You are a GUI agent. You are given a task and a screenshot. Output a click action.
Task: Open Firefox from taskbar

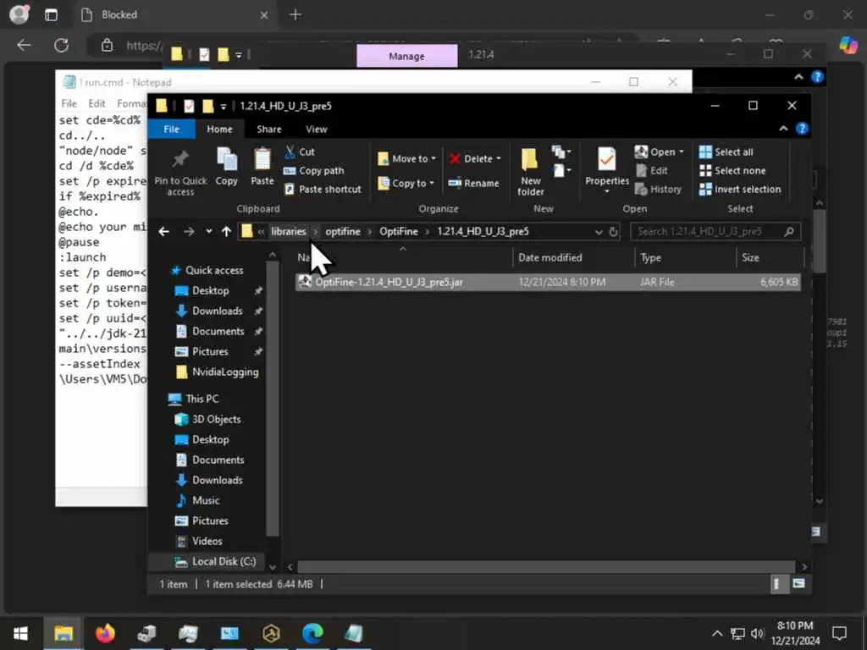(x=105, y=633)
